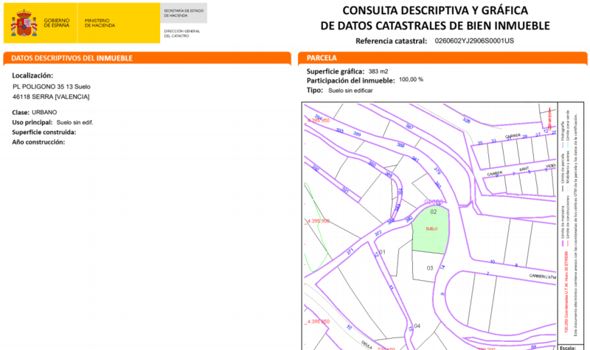Click street number '33' on map
Screen dimensions: 590x350
pos(493,141)
